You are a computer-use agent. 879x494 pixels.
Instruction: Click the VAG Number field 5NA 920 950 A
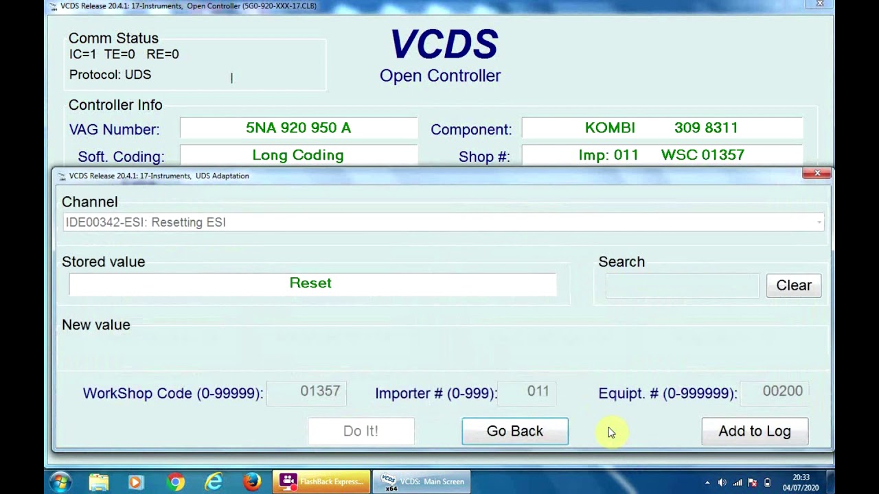299,128
